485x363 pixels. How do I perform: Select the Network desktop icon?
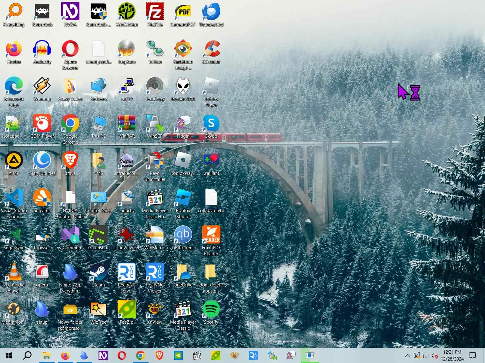[99, 89]
